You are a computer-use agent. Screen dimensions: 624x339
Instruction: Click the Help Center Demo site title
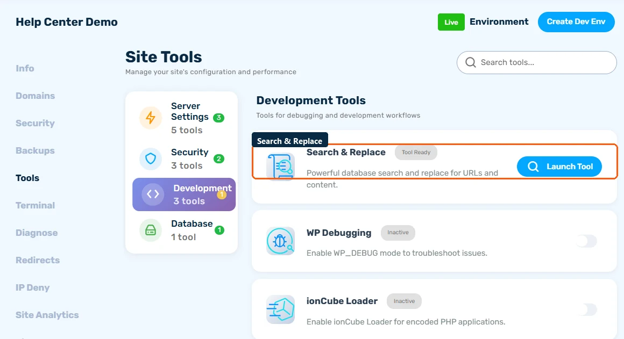coord(67,22)
